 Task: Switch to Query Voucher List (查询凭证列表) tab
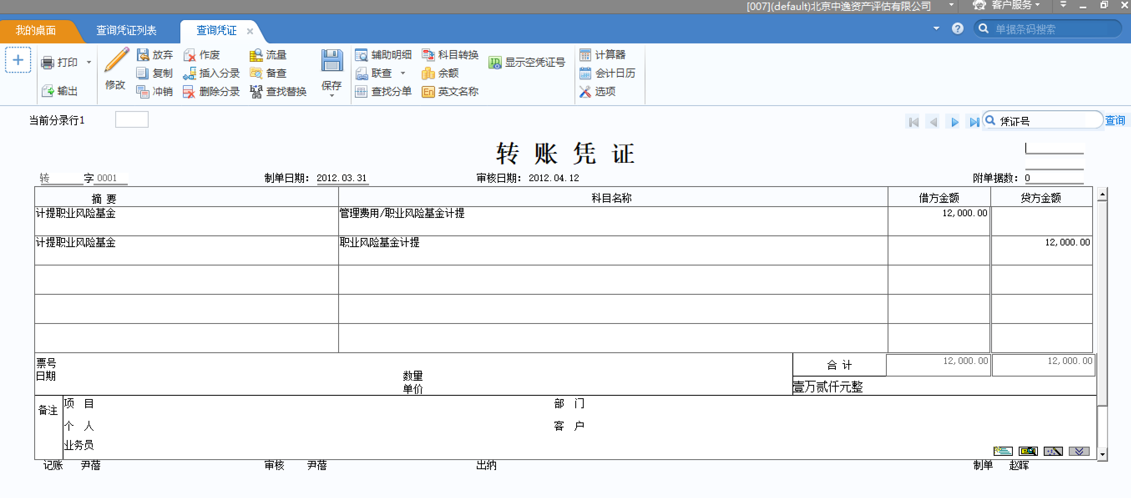pyautogui.click(x=127, y=30)
